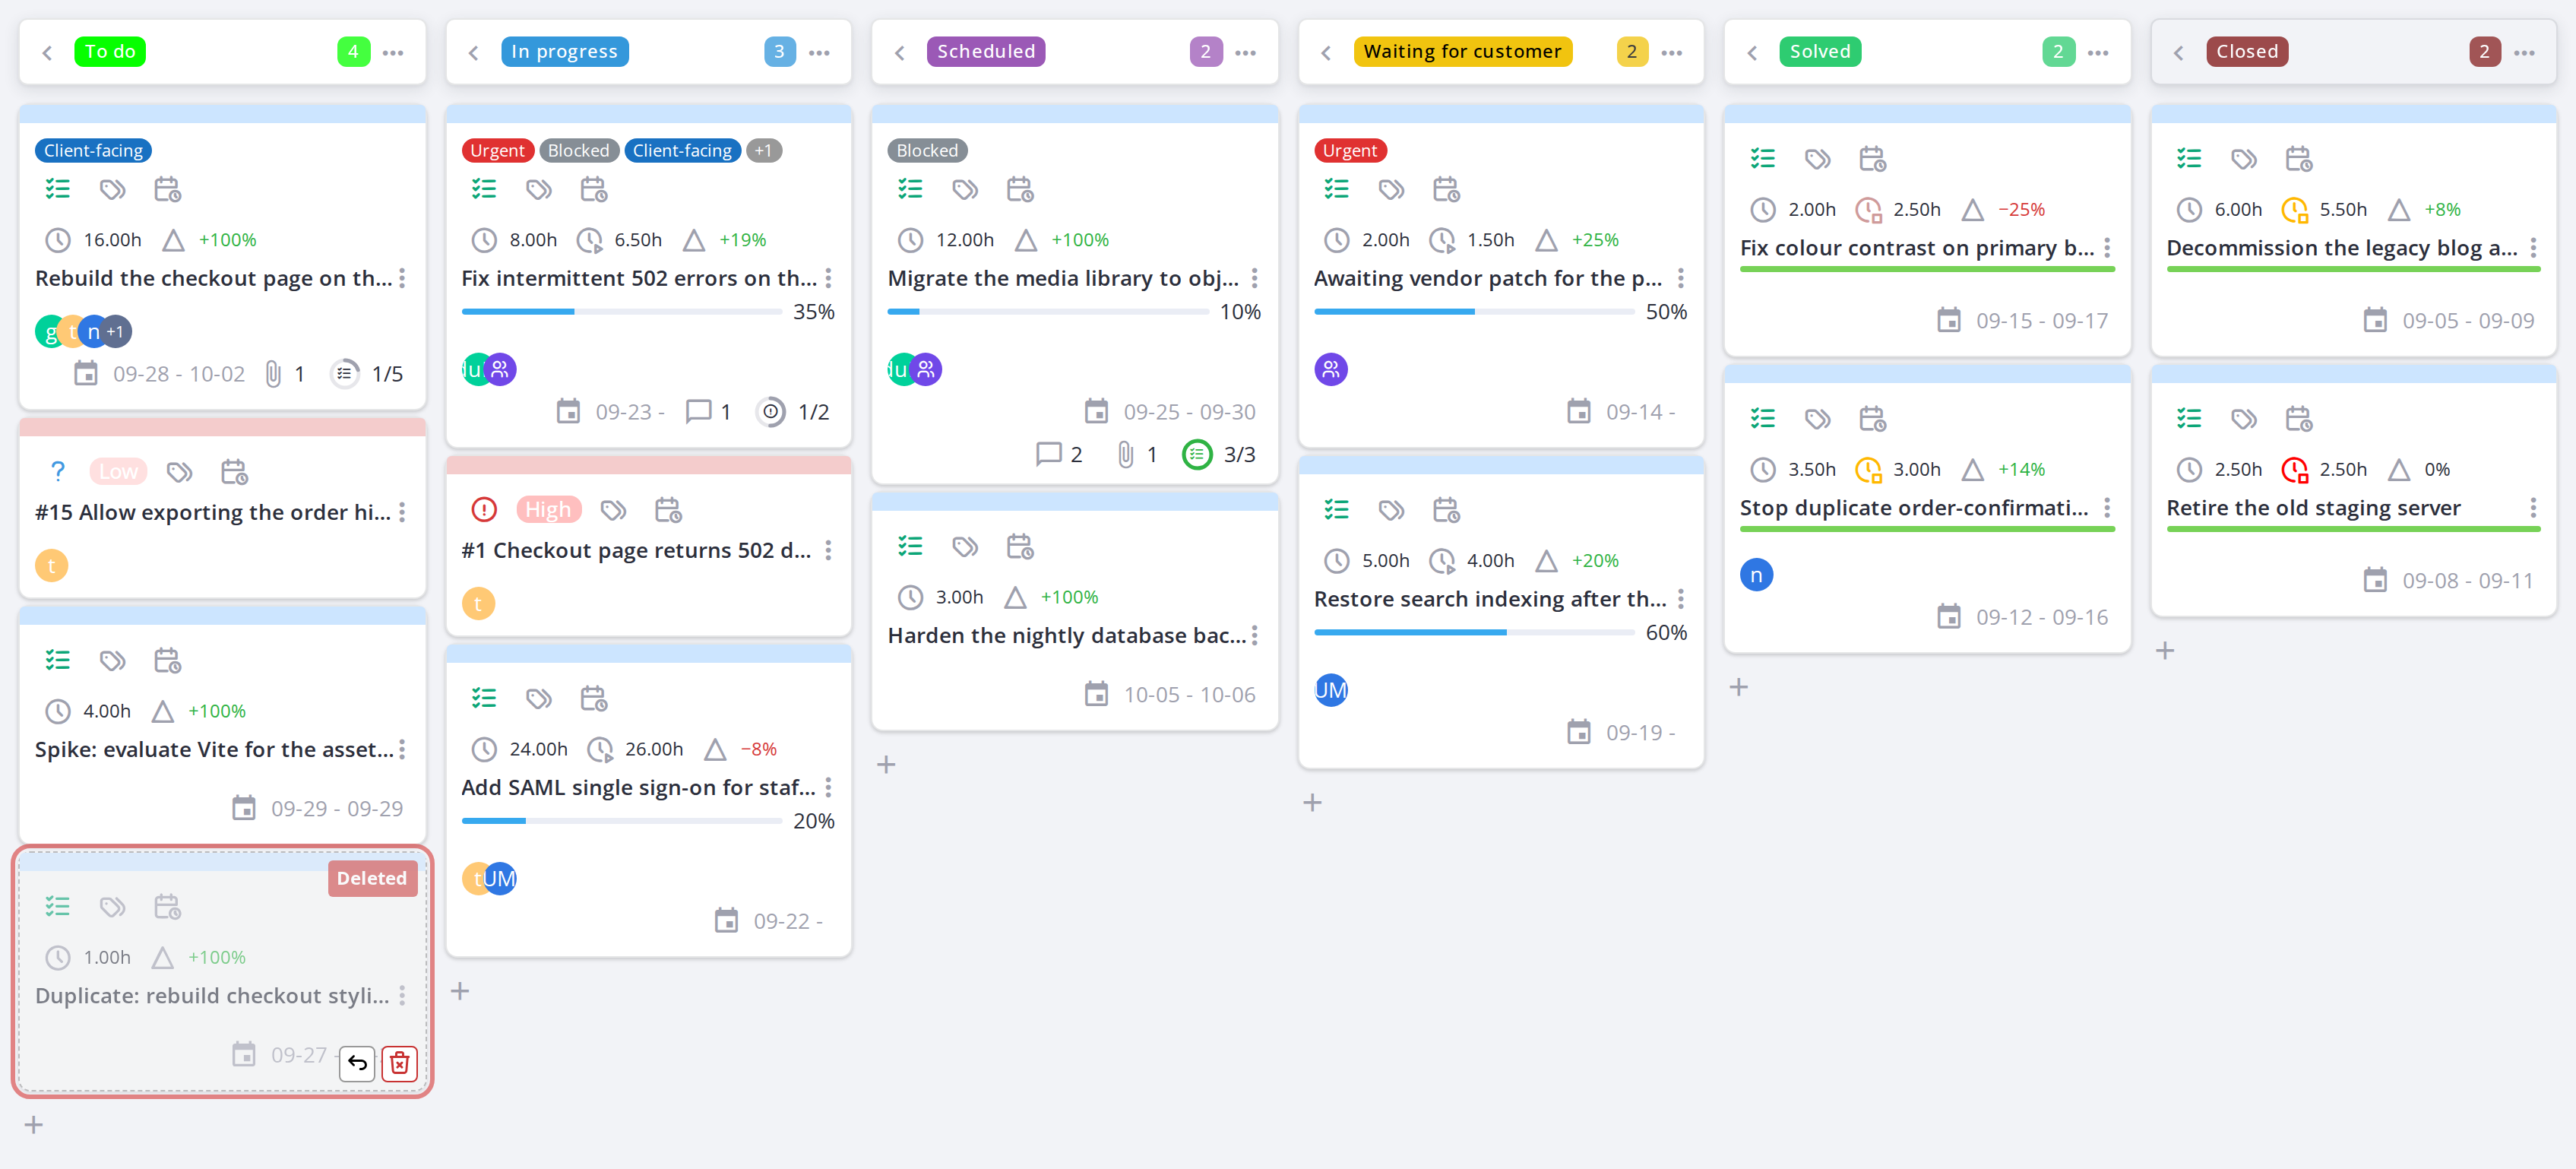Open the In progress column options menu
Screen dimensions: 2576x1169
(819, 52)
